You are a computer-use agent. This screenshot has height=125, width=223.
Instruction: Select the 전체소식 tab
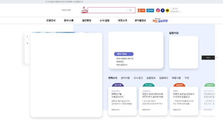(113, 78)
